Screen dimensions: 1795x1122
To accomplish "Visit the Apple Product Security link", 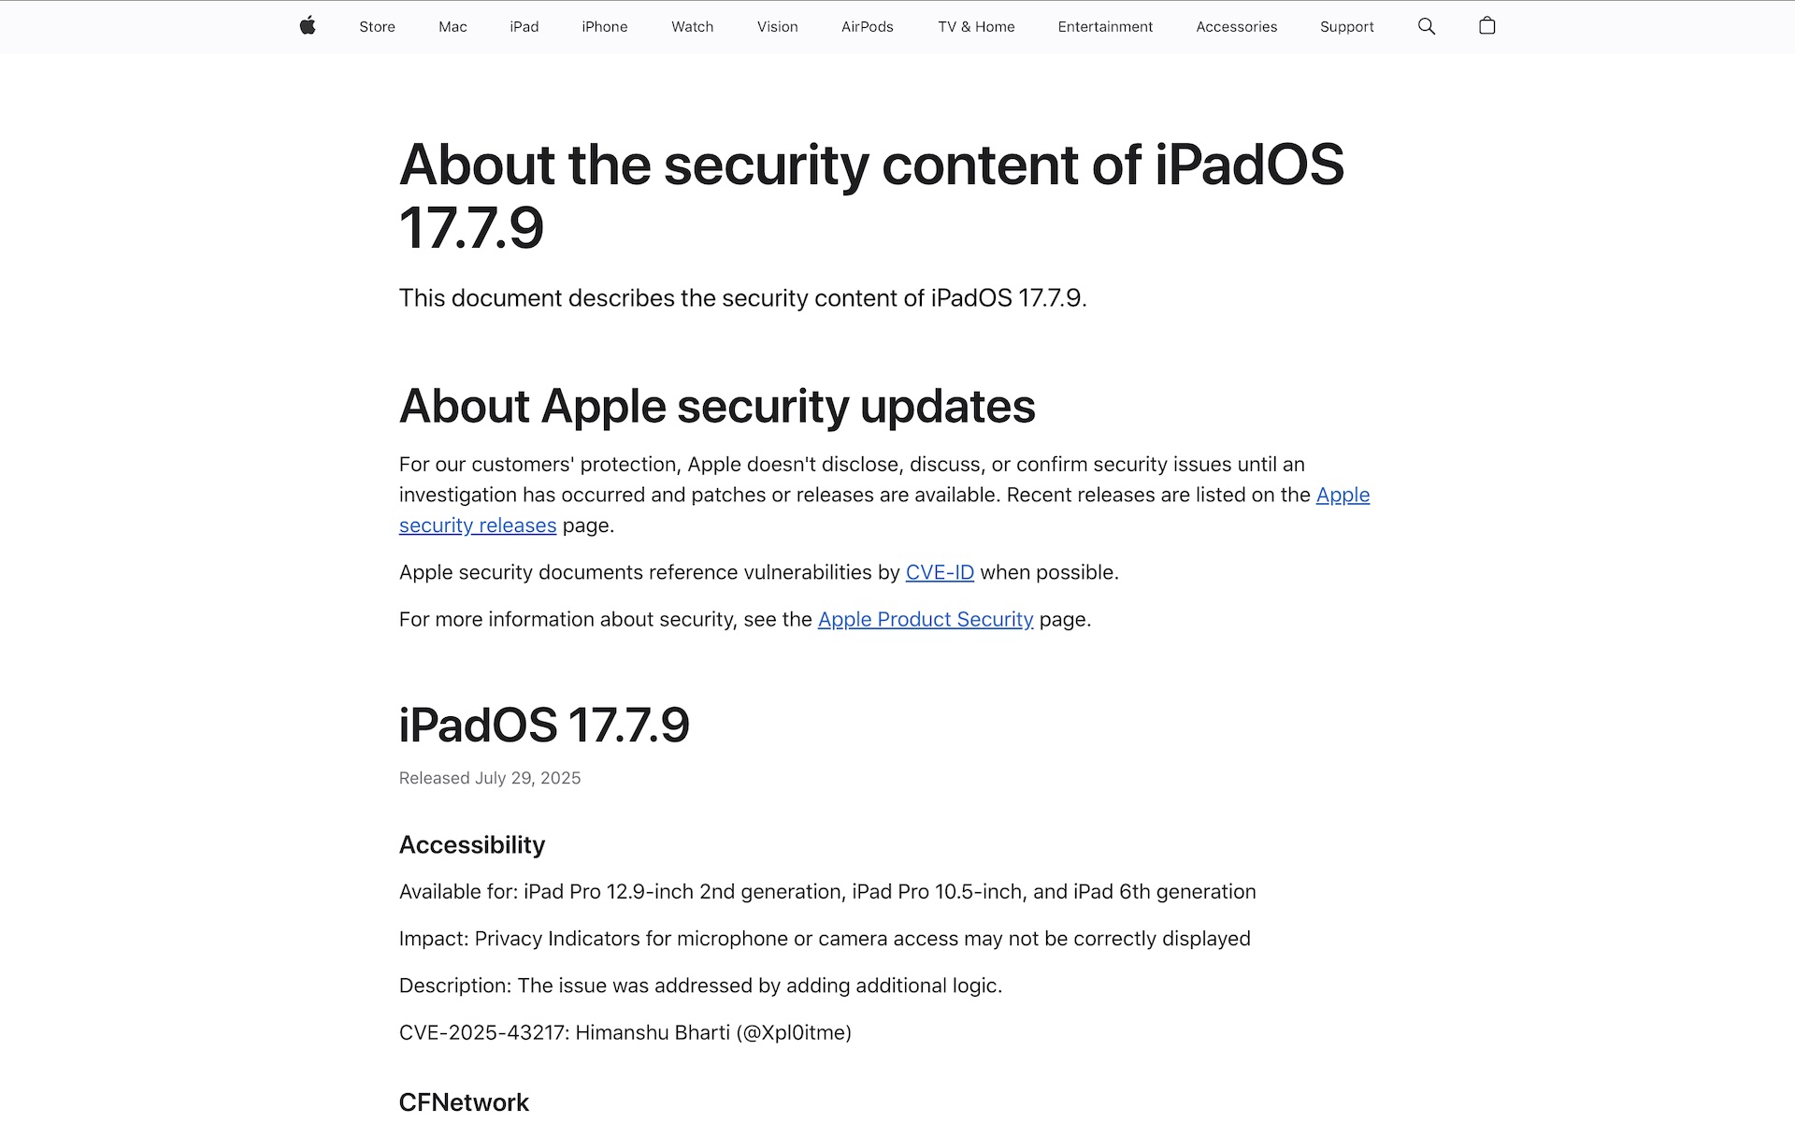I will (x=926, y=619).
